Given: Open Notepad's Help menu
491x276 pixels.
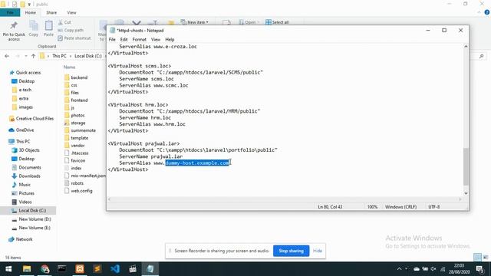Looking at the screenshot, I should point(170,39).
